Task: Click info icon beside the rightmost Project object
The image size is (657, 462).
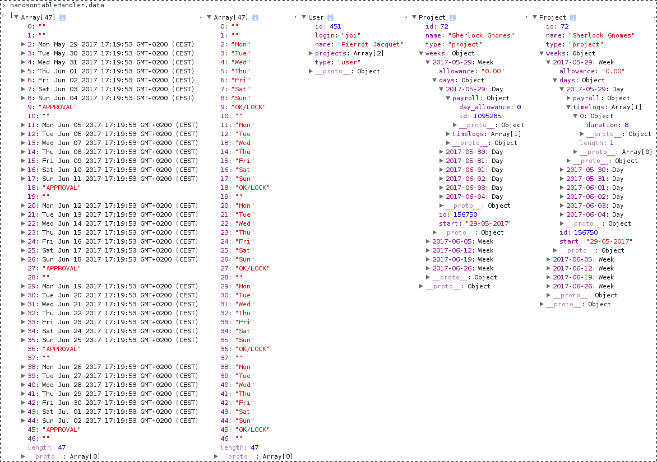Action: (x=573, y=17)
